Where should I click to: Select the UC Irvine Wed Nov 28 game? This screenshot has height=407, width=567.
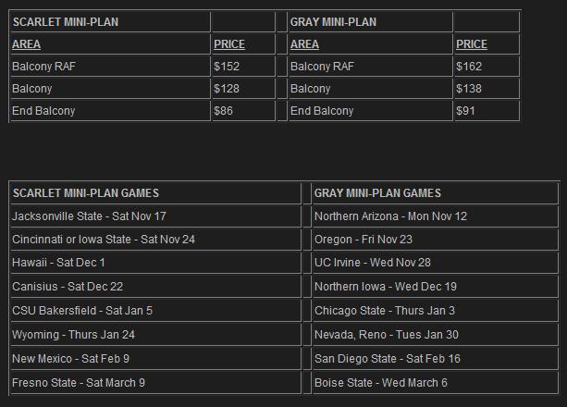pos(373,263)
